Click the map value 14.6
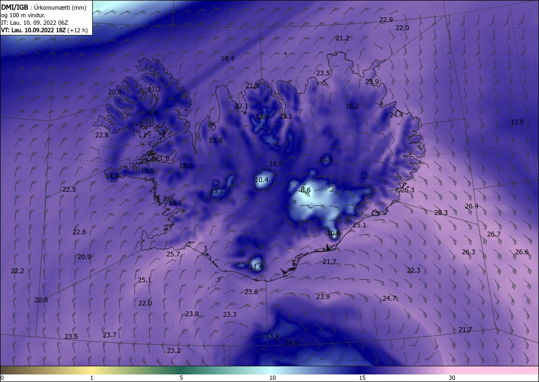 coord(151,113)
